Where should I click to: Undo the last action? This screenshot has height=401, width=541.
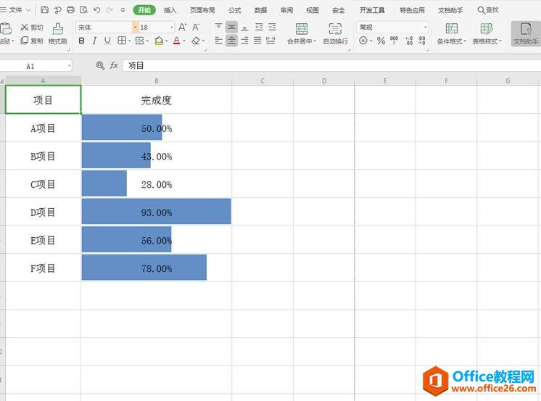[x=97, y=10]
